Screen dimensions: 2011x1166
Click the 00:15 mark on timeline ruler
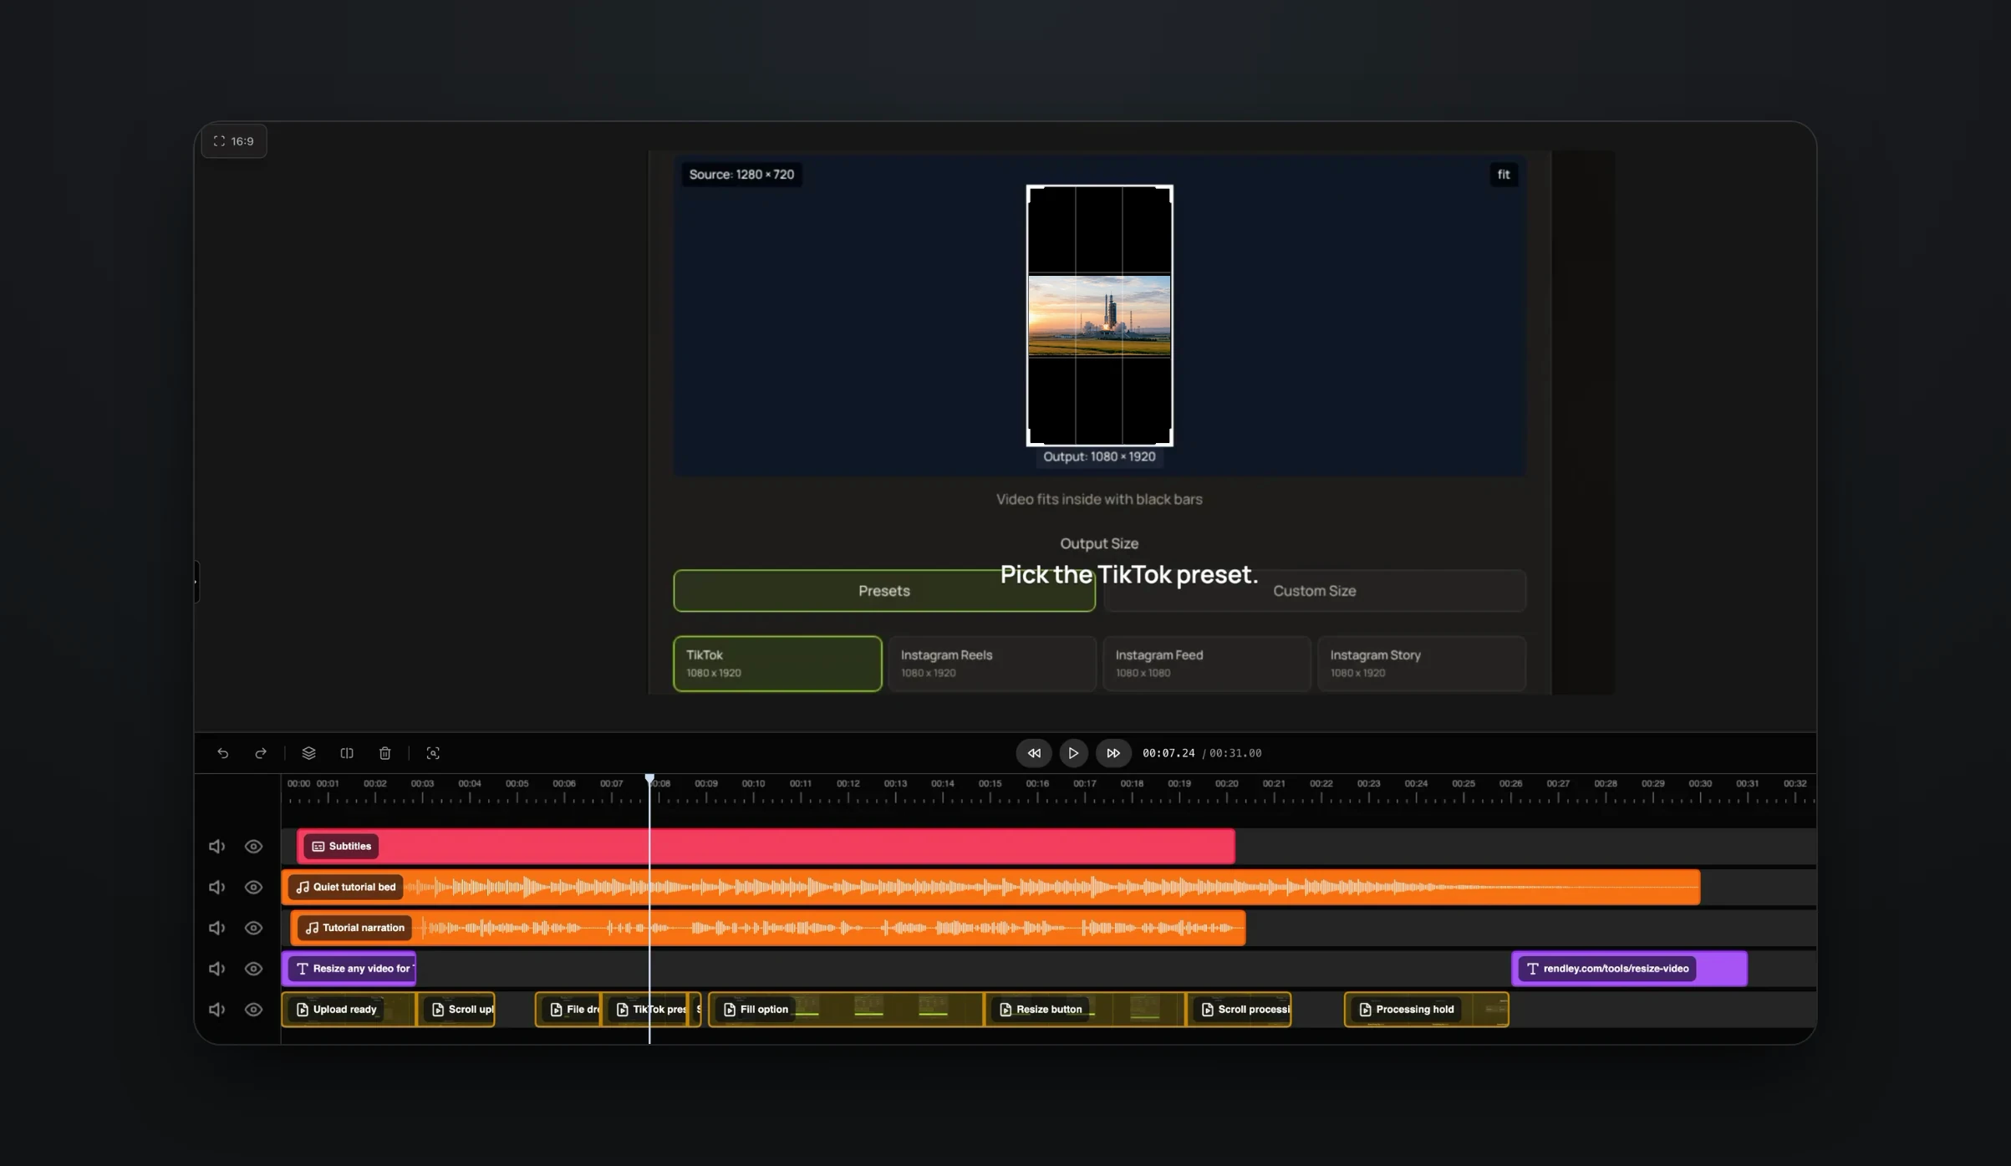point(990,784)
